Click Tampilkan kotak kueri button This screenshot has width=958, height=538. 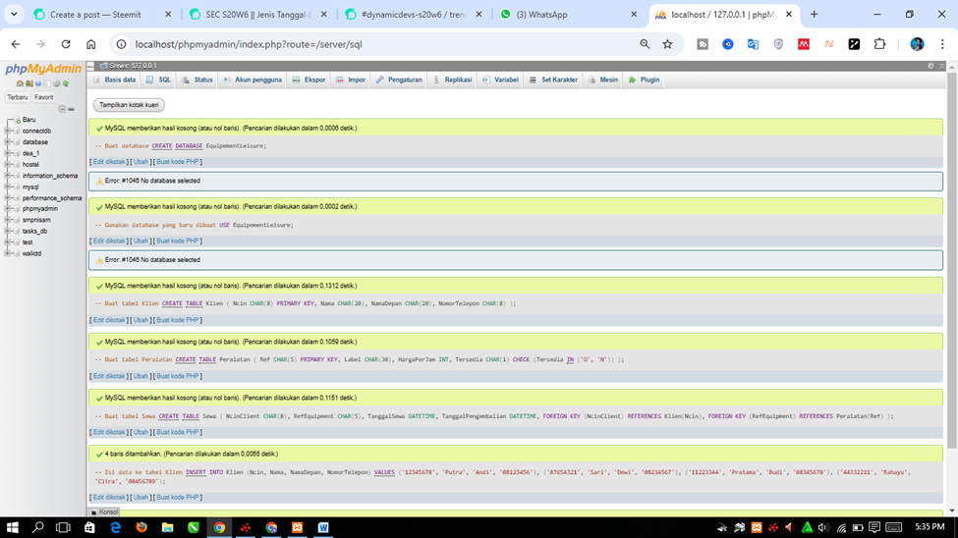tap(129, 105)
